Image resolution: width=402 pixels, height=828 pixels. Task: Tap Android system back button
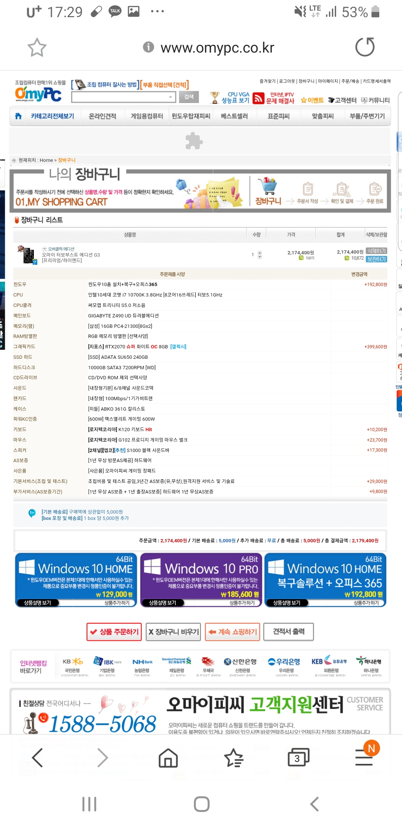pos(315,804)
